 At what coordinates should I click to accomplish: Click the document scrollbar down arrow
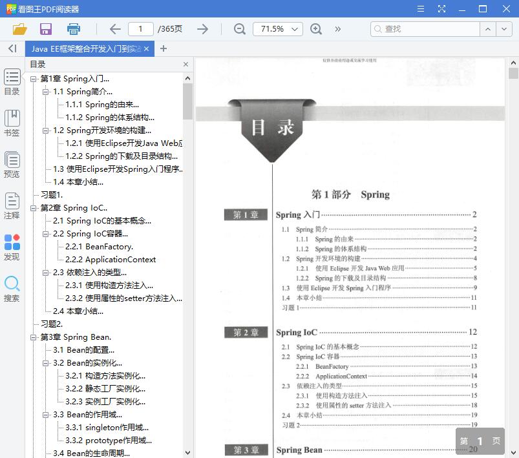[x=513, y=453]
